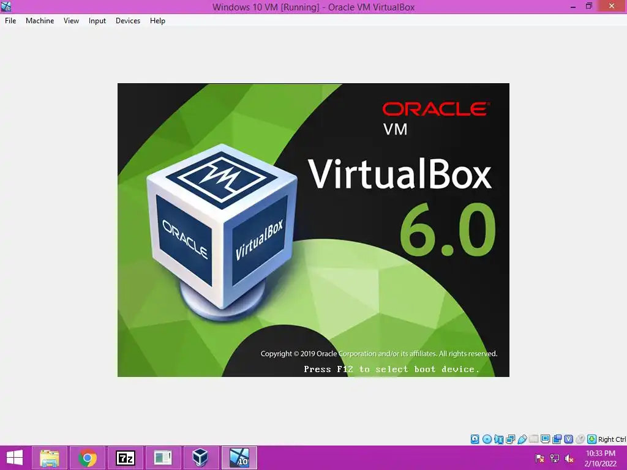The height and width of the screenshot is (470, 627).
Task: Open File Explorer from the taskbar
Action: coord(49,458)
